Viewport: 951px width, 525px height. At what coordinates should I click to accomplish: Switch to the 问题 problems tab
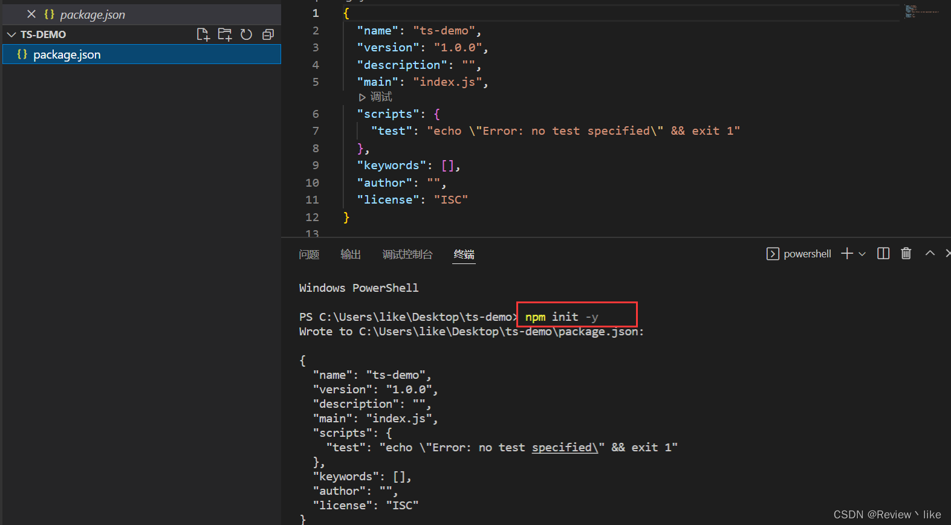click(309, 254)
